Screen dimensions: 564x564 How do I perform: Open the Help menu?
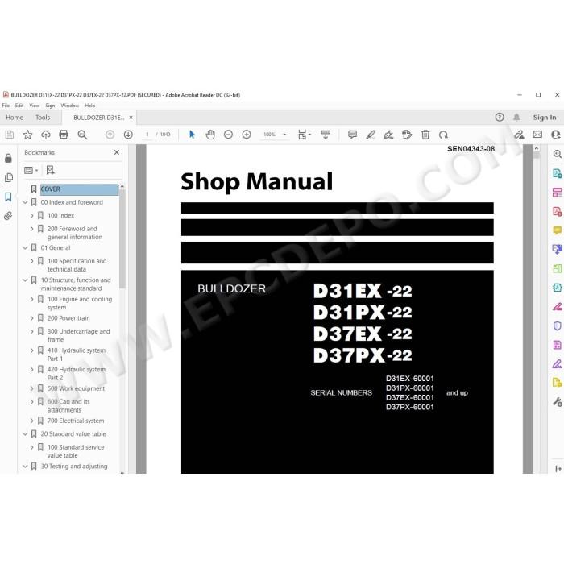[90, 106]
